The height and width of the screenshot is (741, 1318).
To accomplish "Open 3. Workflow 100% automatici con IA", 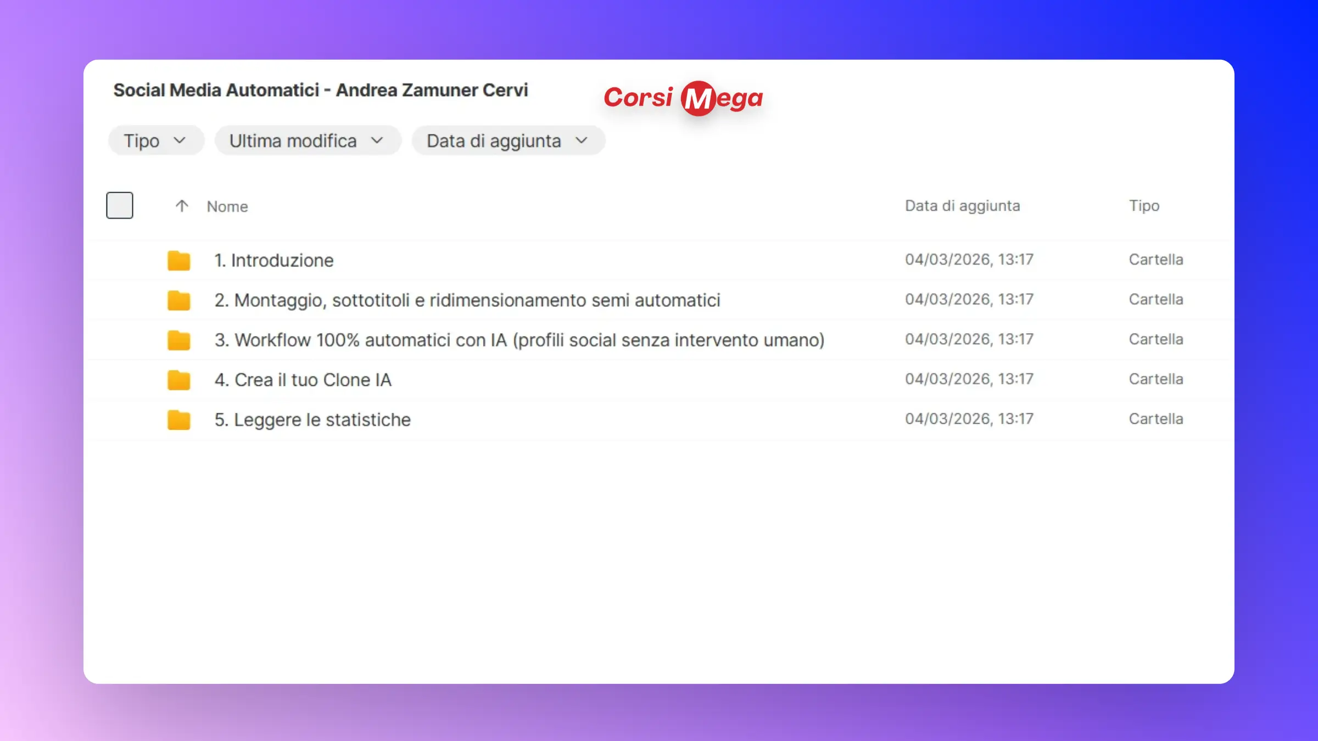I will (x=519, y=340).
